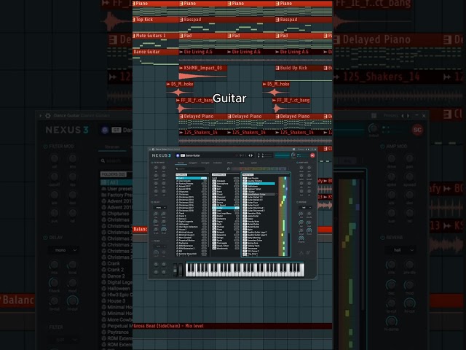Click the output knob in Nexus header
This screenshot has height=350, width=466.
pyautogui.click(x=293, y=155)
